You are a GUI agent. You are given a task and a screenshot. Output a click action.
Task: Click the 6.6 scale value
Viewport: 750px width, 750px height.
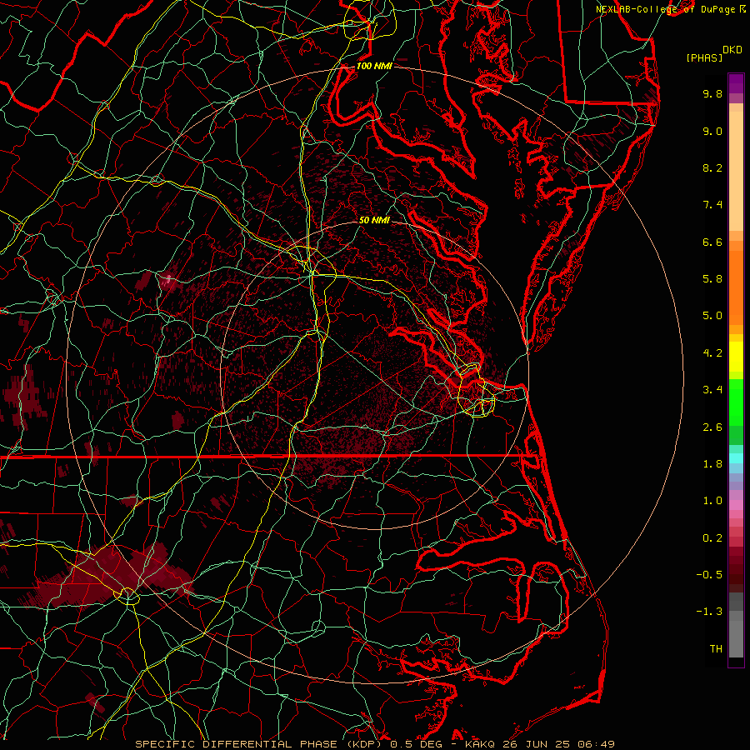[x=712, y=242]
